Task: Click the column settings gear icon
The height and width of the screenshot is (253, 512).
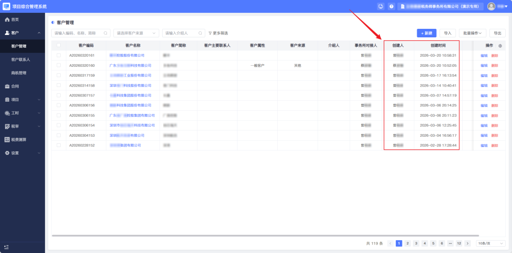Action: (x=500, y=45)
